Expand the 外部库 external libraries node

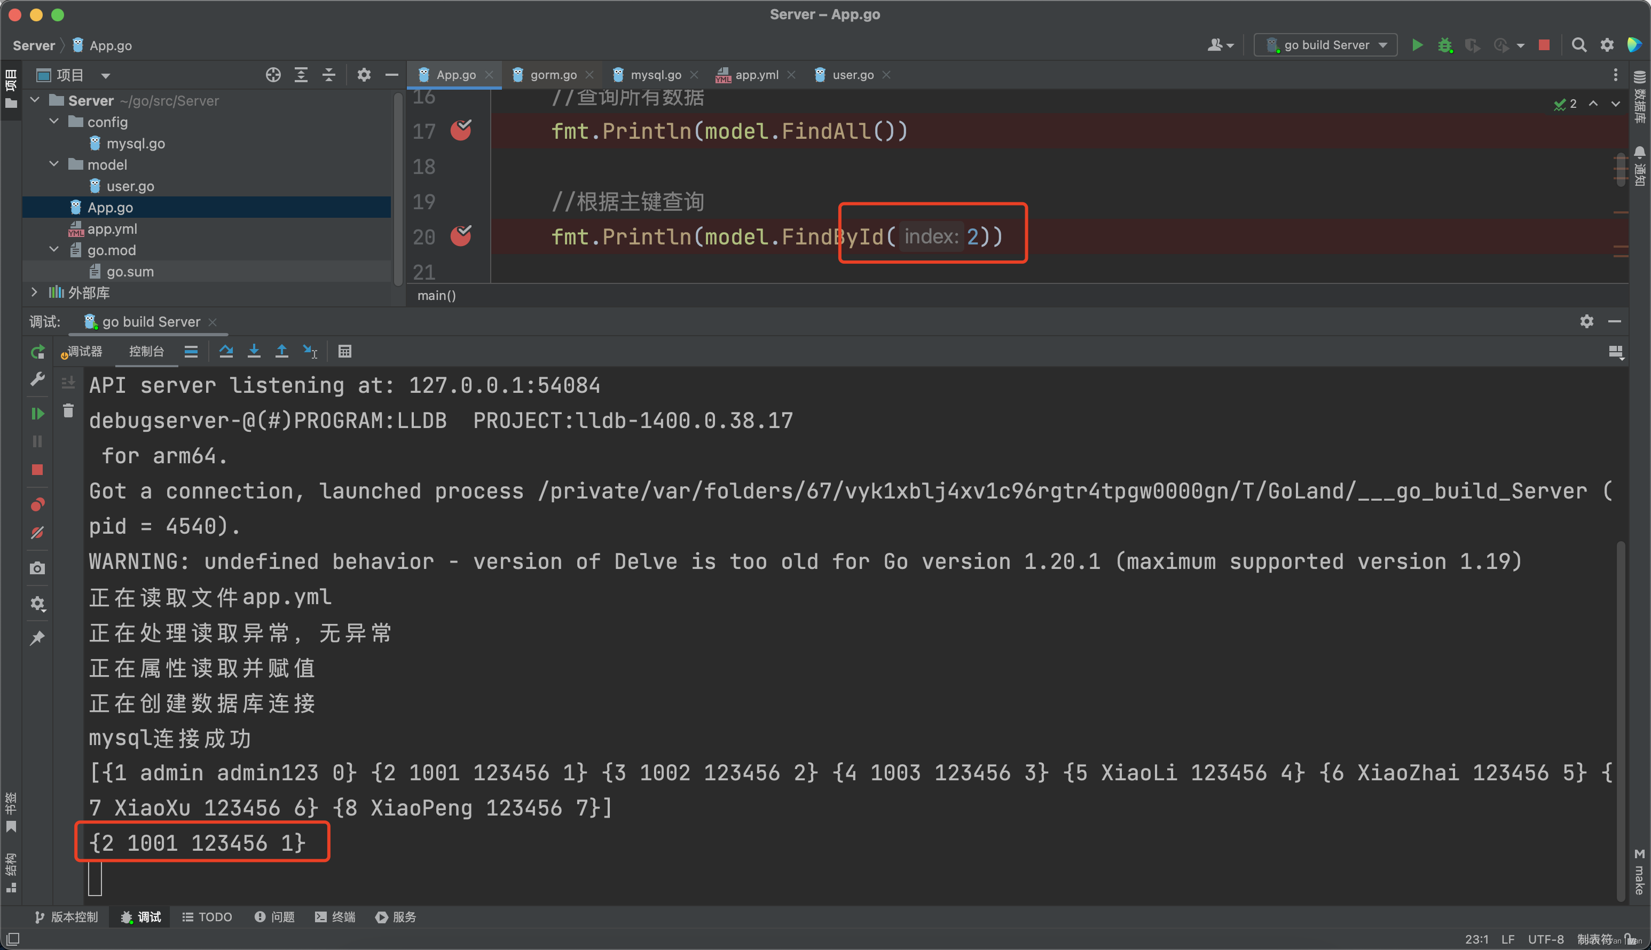[x=34, y=292]
